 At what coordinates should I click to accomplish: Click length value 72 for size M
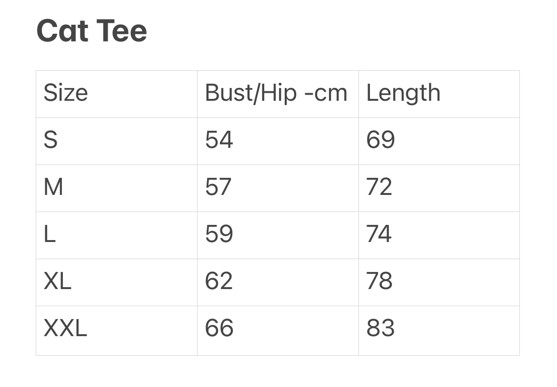coord(379,187)
